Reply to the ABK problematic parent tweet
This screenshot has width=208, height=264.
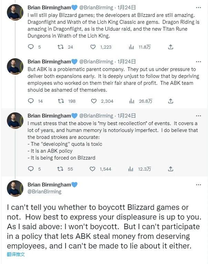click(31, 101)
